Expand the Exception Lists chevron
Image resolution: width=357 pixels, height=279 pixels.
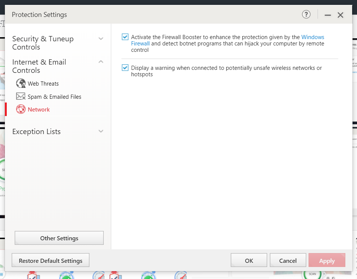click(x=101, y=131)
